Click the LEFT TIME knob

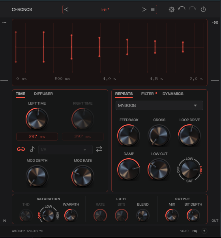coord(37,119)
